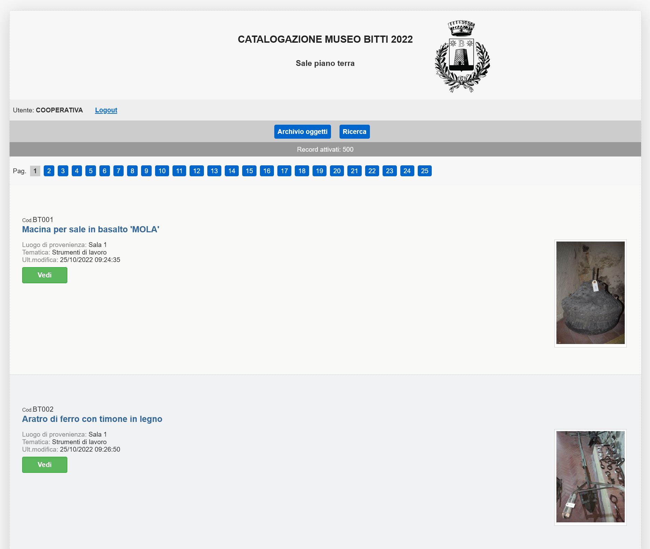Click the code label BT001
This screenshot has height=549, width=650.
click(x=43, y=220)
